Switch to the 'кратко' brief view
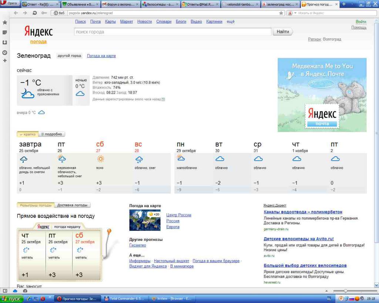This screenshot has width=379, height=303. [27, 134]
